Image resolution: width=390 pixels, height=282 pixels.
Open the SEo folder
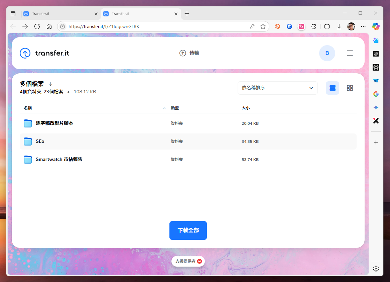pyautogui.click(x=40, y=142)
